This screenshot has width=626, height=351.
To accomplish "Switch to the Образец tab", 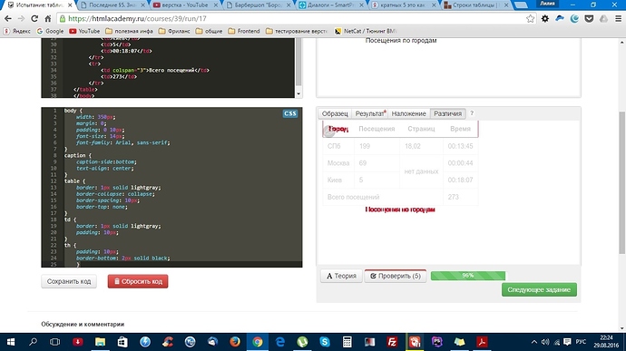I will pos(335,113).
